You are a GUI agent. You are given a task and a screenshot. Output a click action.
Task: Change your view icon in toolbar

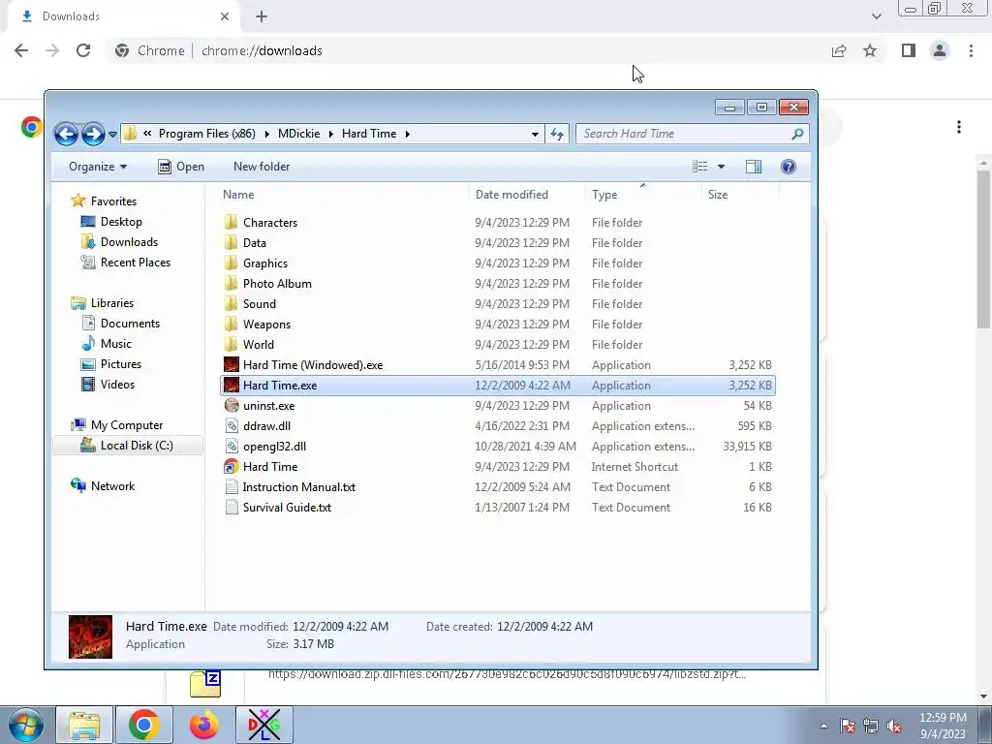pos(700,167)
